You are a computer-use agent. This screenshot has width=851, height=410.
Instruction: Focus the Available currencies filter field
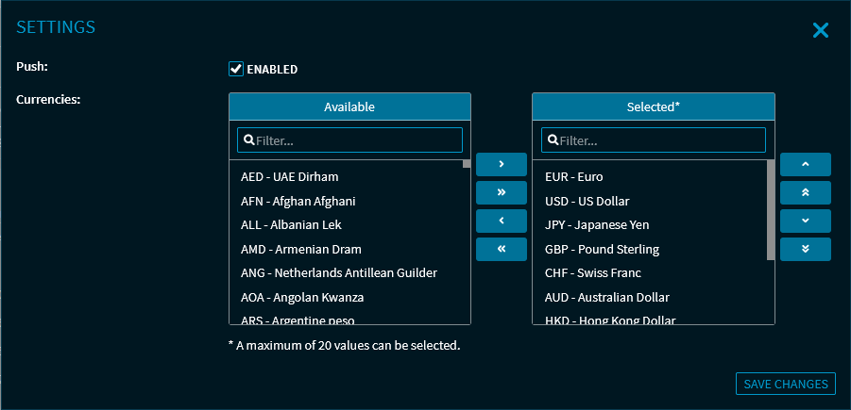point(357,140)
